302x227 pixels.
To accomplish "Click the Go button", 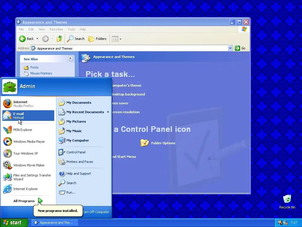I will tap(240, 48).
